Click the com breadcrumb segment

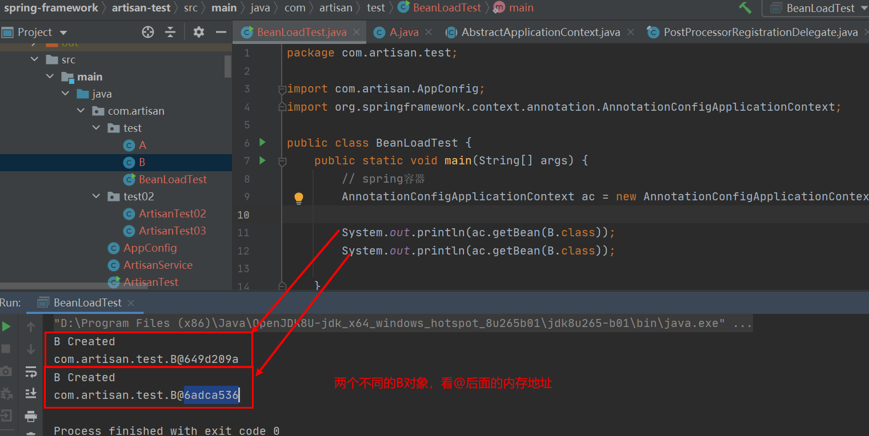(x=295, y=8)
